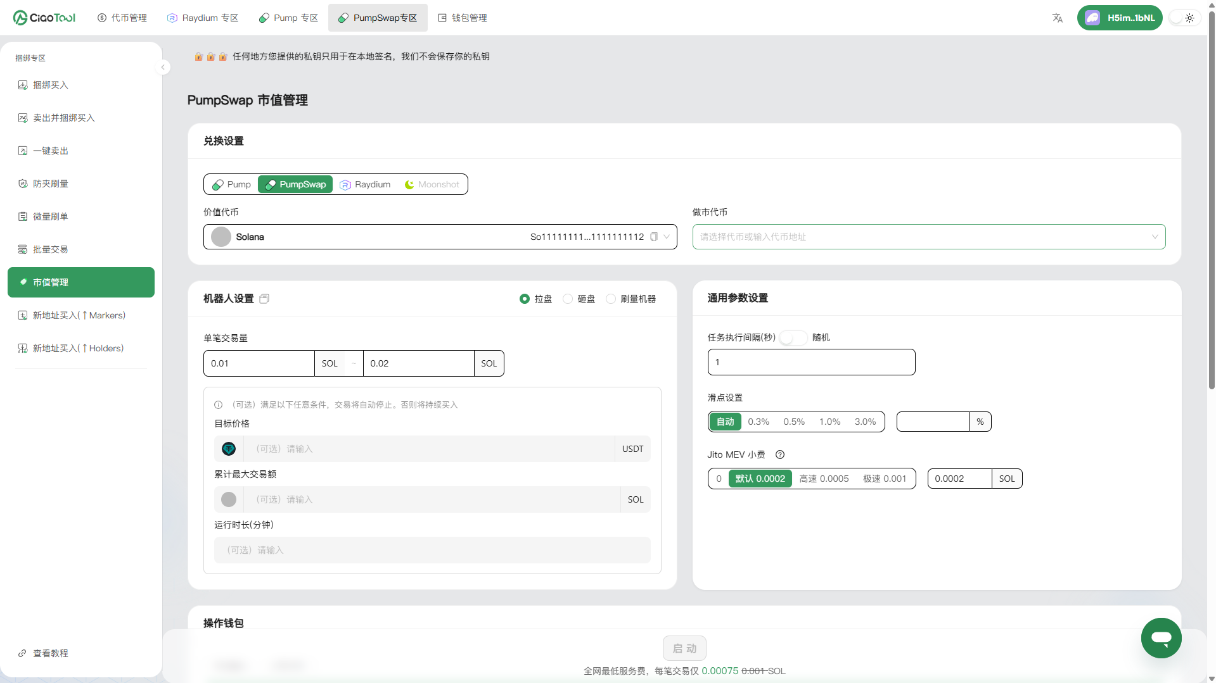The image size is (1216, 683).
Task: Click the 一键卖出 sidebar icon
Action: click(x=23, y=151)
